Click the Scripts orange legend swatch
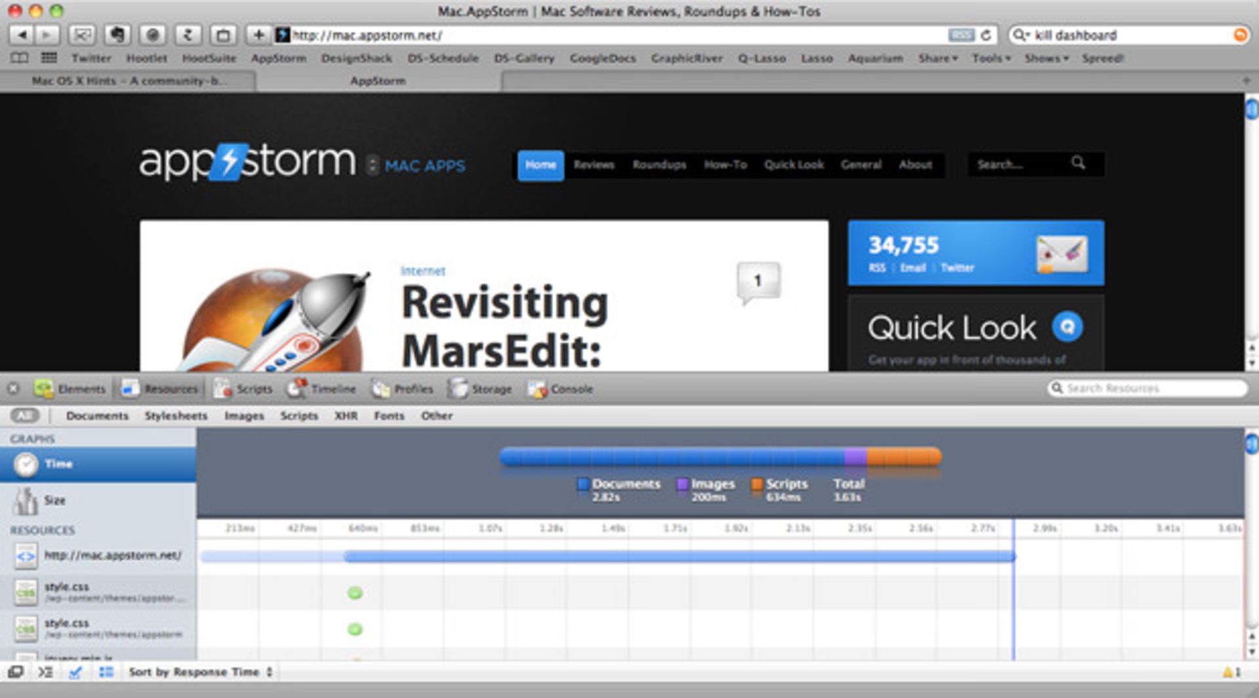1259x698 pixels. [x=757, y=484]
